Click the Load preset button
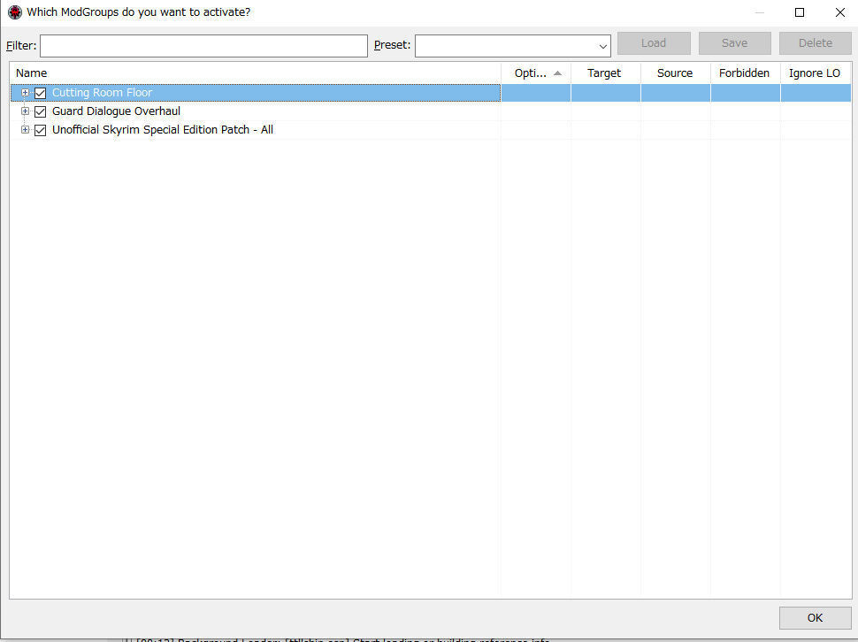858x642 pixels. (654, 43)
